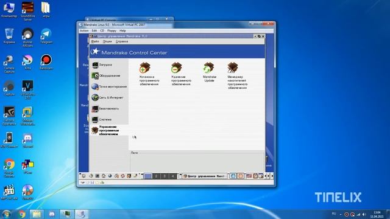Open the Discord desktop shortcut
Viewport: 390px width, 219px height.
(x=27, y=141)
